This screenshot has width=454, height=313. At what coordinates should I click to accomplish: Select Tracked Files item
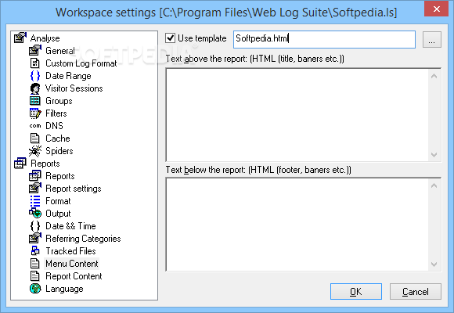(70, 250)
